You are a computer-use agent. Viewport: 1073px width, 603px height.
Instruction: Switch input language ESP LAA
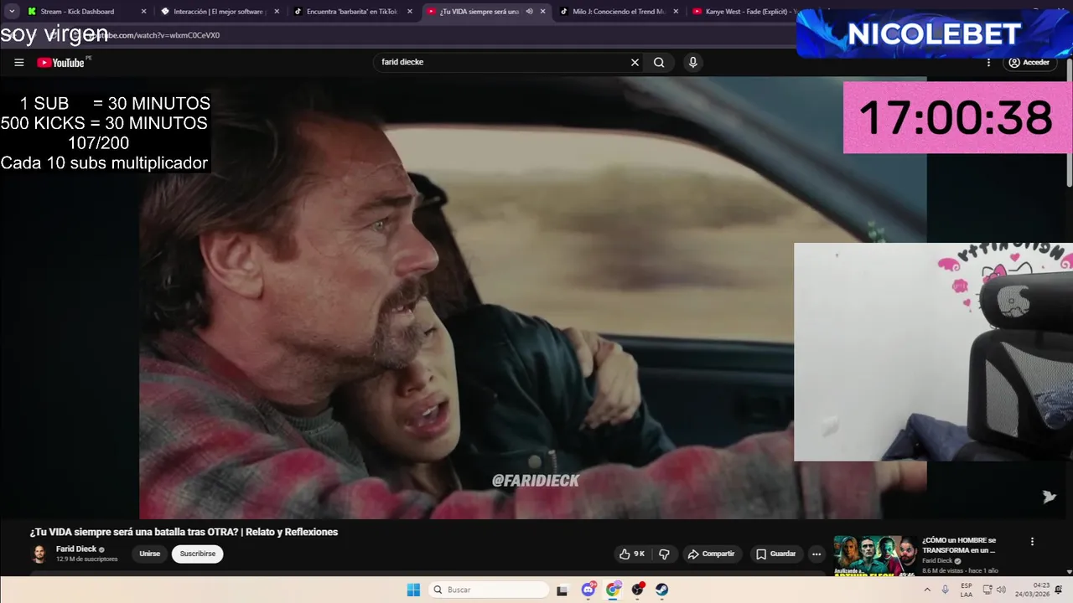tap(967, 590)
